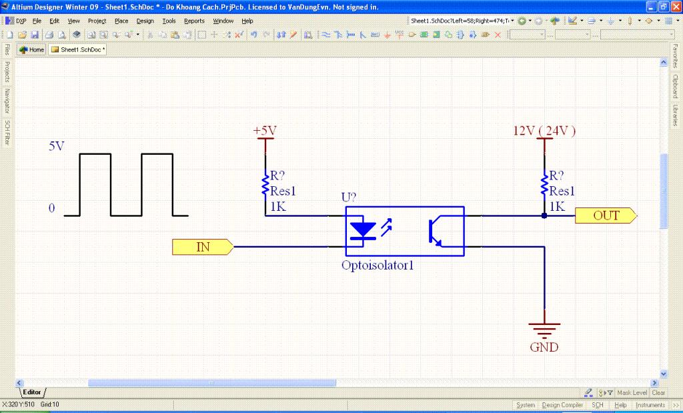Image resolution: width=683 pixels, height=413 pixels.
Task: Click the horizontal scrollbar thumb
Action: point(212,383)
